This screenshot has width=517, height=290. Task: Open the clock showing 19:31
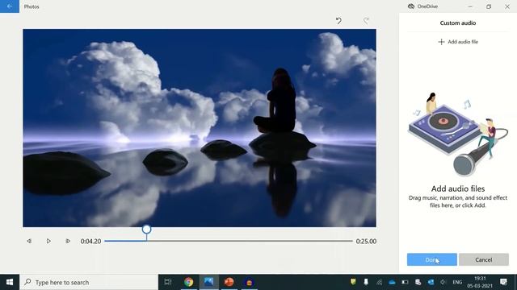tap(480, 282)
